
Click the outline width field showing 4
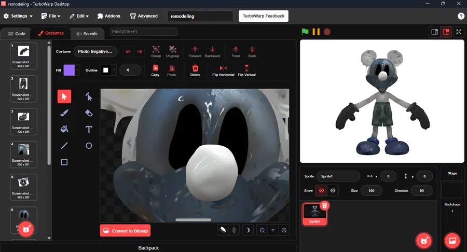click(x=130, y=70)
